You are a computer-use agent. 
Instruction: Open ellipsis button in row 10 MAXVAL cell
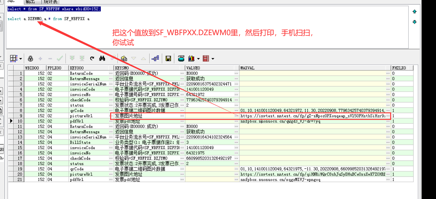click(388, 121)
